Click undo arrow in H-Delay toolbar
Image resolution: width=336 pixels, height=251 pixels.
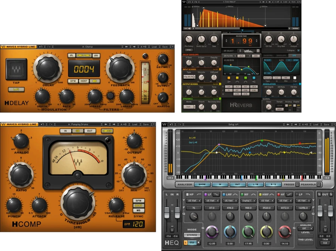click(x=41, y=47)
